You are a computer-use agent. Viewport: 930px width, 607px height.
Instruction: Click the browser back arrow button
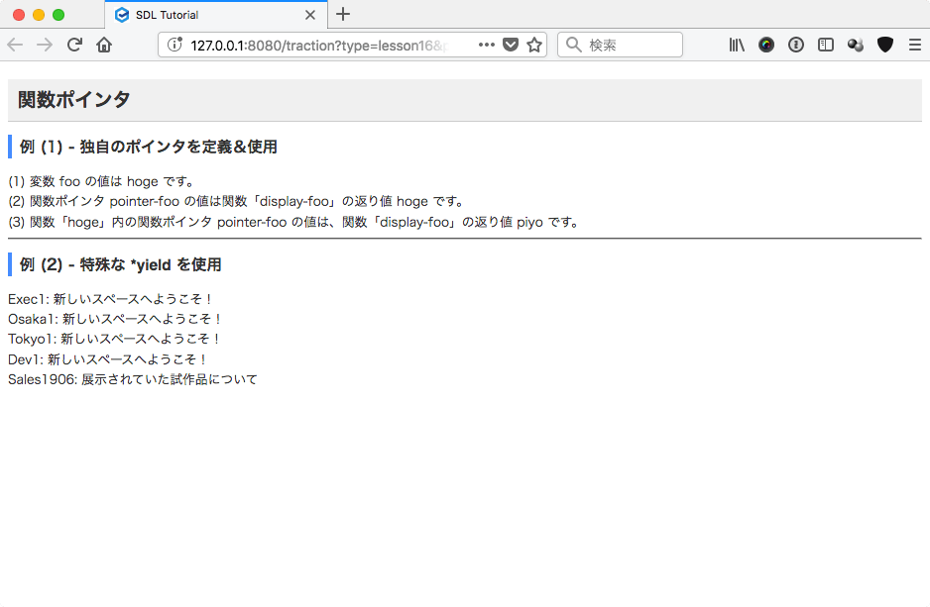pos(15,45)
